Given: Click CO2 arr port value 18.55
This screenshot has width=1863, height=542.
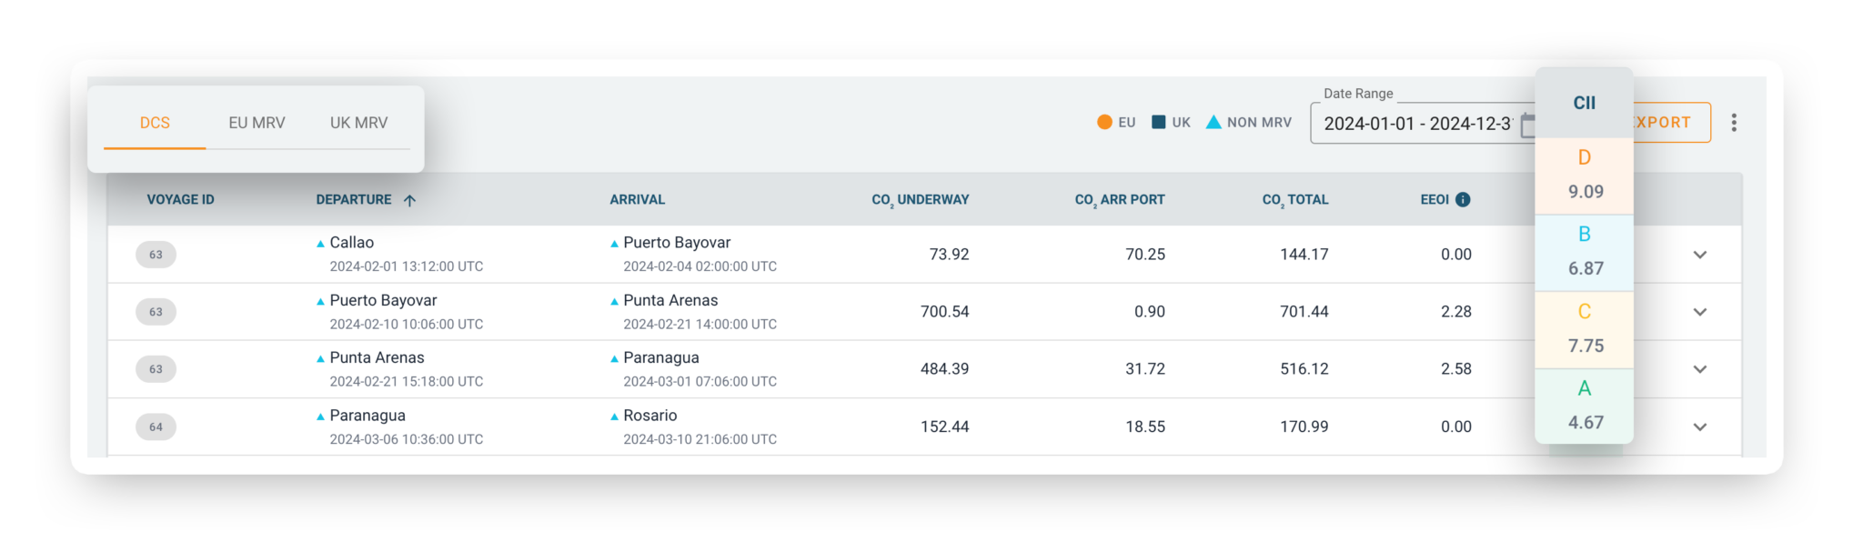Looking at the screenshot, I should pyautogui.click(x=1144, y=427).
